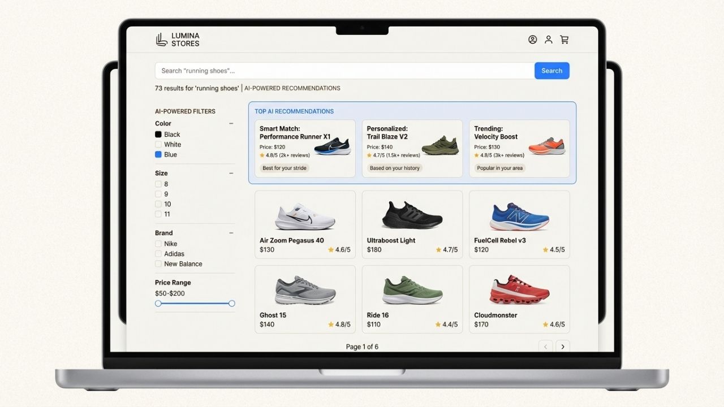Screen dimensions: 724x407
Task: Click the blue Search button
Action: click(x=551, y=71)
